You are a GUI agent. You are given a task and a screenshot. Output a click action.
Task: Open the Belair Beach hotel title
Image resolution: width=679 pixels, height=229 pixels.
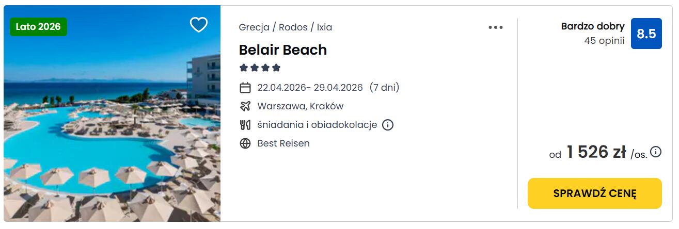pyautogui.click(x=282, y=50)
